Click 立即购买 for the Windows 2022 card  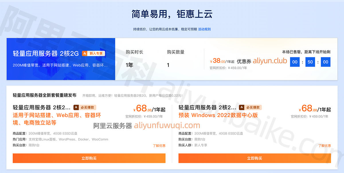(255, 158)
